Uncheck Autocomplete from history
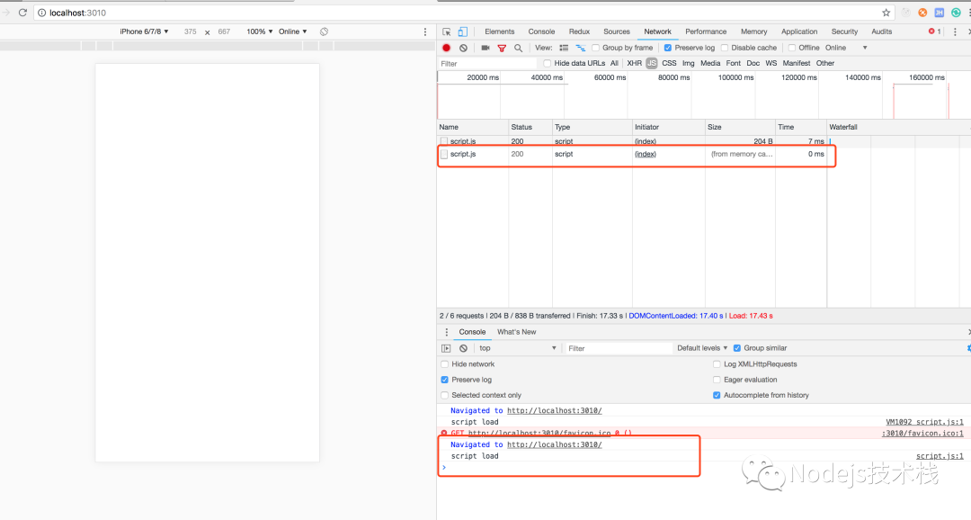This screenshot has height=520, width=971. tap(717, 396)
